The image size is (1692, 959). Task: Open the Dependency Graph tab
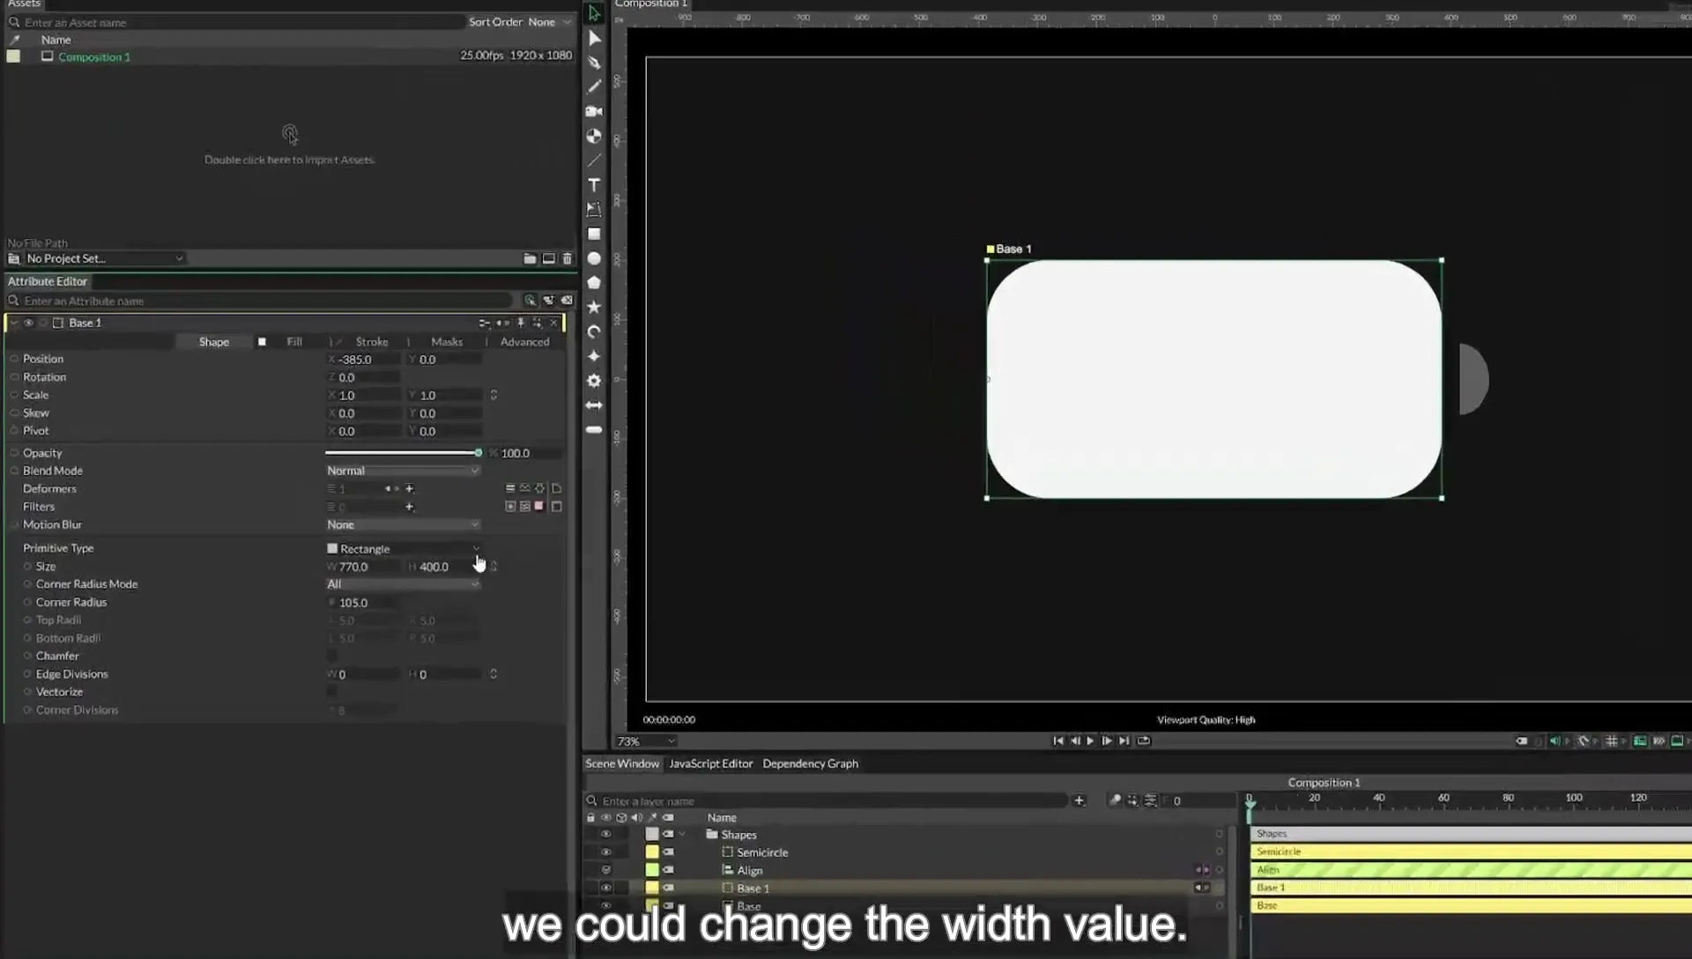click(x=810, y=763)
